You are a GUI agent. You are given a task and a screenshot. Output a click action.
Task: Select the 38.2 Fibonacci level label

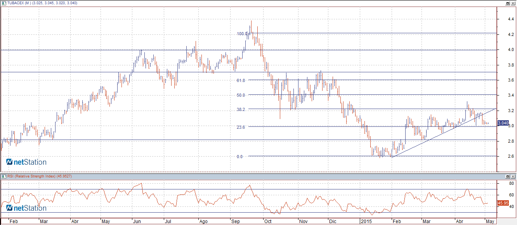click(241, 109)
